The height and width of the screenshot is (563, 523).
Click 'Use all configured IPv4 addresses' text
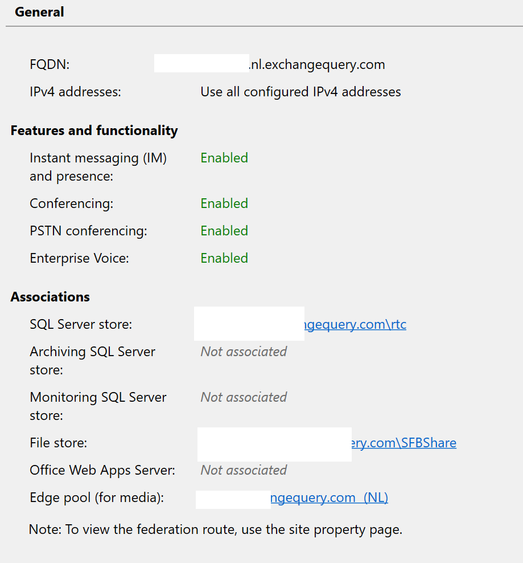[300, 92]
